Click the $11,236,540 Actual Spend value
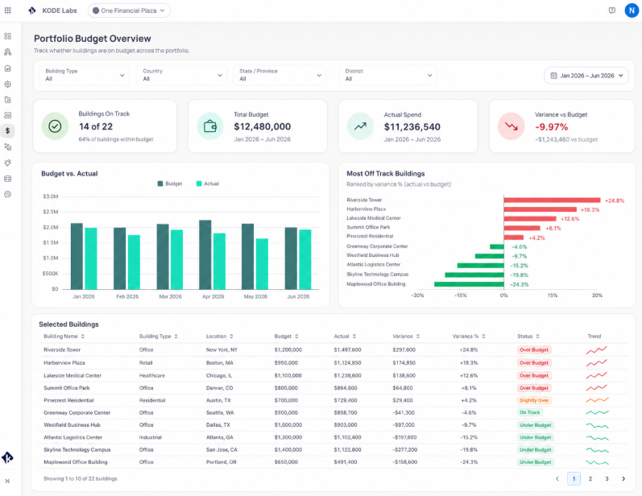 point(412,127)
